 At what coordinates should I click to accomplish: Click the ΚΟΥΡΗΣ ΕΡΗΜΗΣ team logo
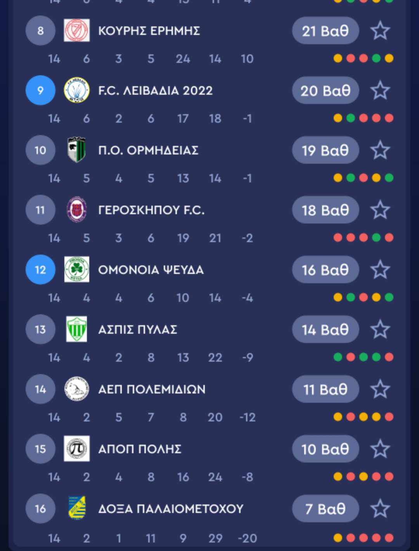[77, 31]
